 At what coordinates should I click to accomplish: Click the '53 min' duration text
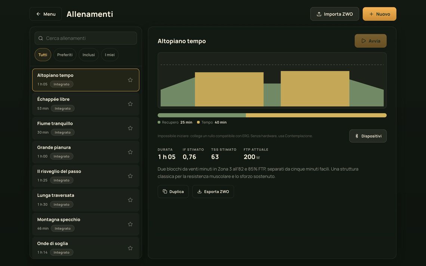[x=43, y=109]
